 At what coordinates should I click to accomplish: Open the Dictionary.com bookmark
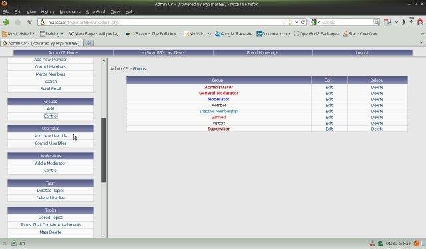point(273,34)
